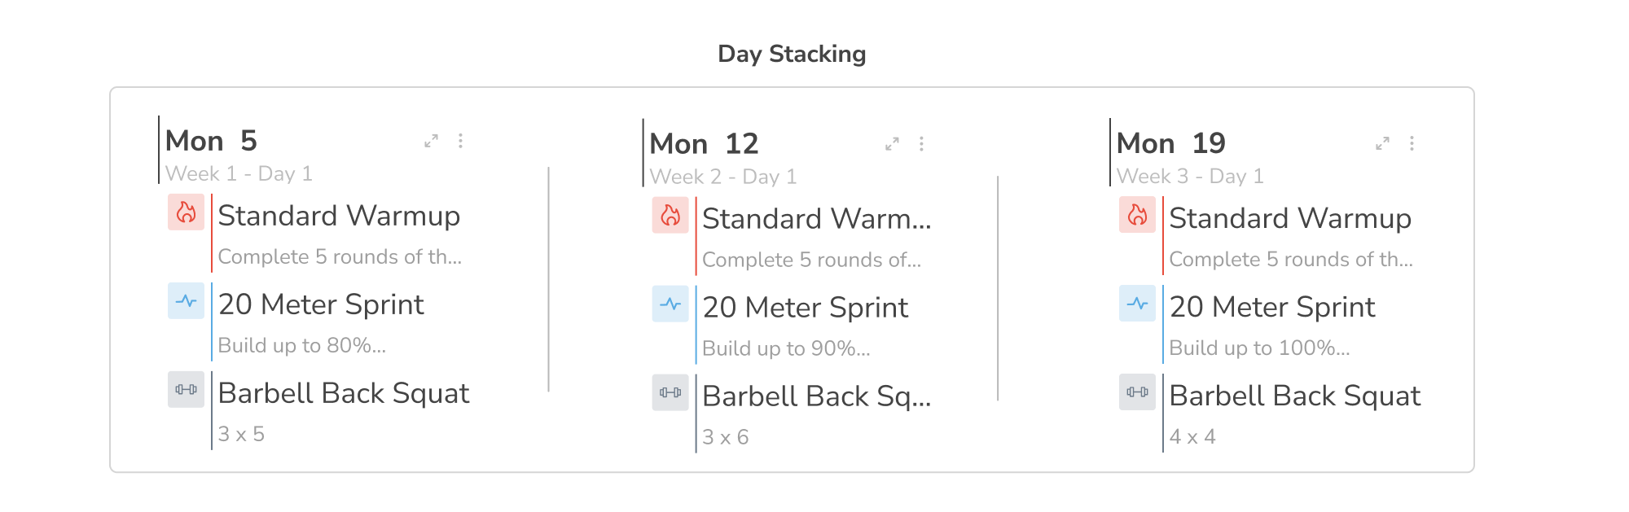Expand the Mon 5 day card

[431, 141]
